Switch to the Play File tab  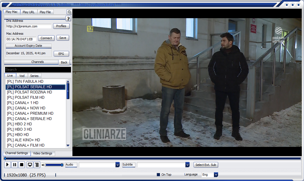pyautogui.click(x=45, y=12)
